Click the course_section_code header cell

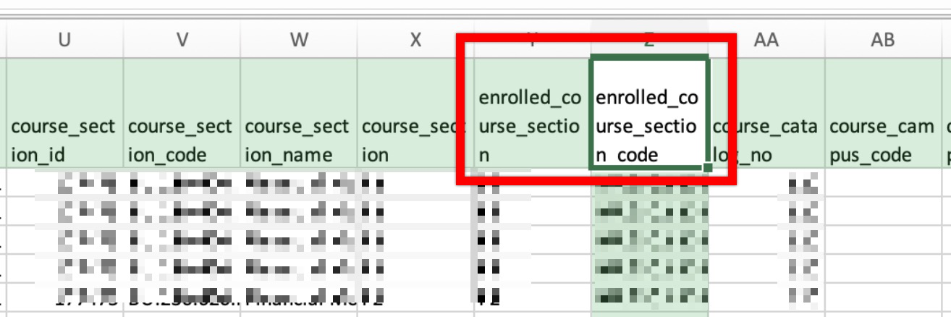coord(182,114)
